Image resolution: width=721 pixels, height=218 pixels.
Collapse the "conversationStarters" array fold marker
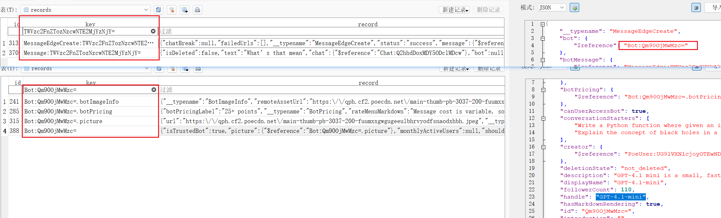543,118
